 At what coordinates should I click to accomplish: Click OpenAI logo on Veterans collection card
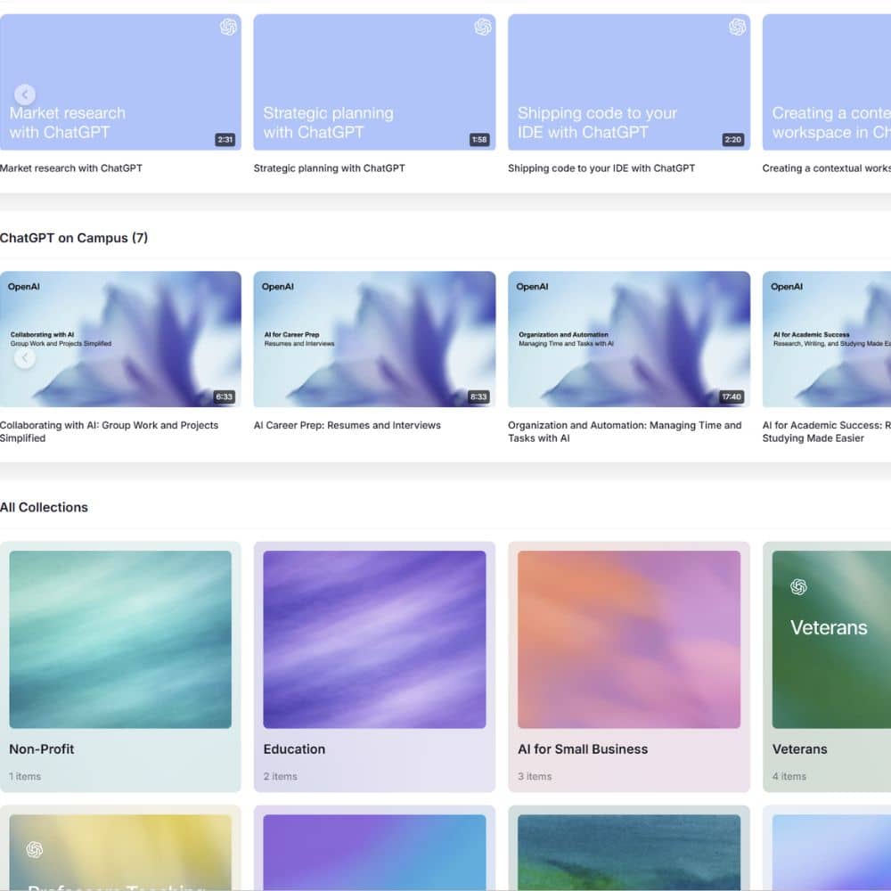coord(798,587)
